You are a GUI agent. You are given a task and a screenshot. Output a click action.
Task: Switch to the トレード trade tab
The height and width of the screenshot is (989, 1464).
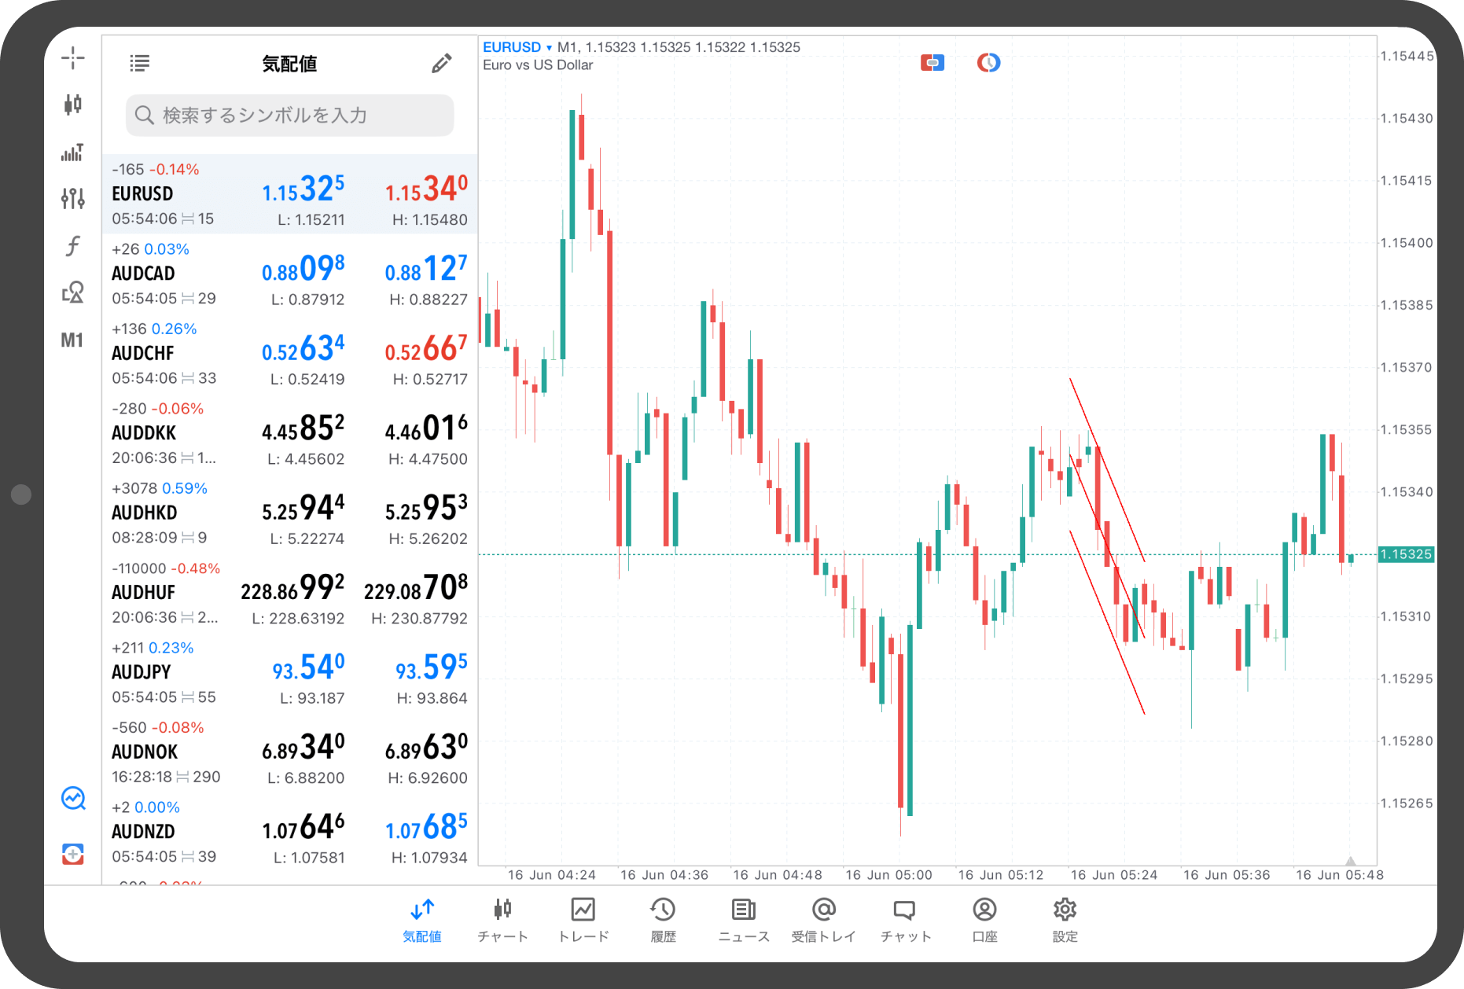tap(583, 920)
